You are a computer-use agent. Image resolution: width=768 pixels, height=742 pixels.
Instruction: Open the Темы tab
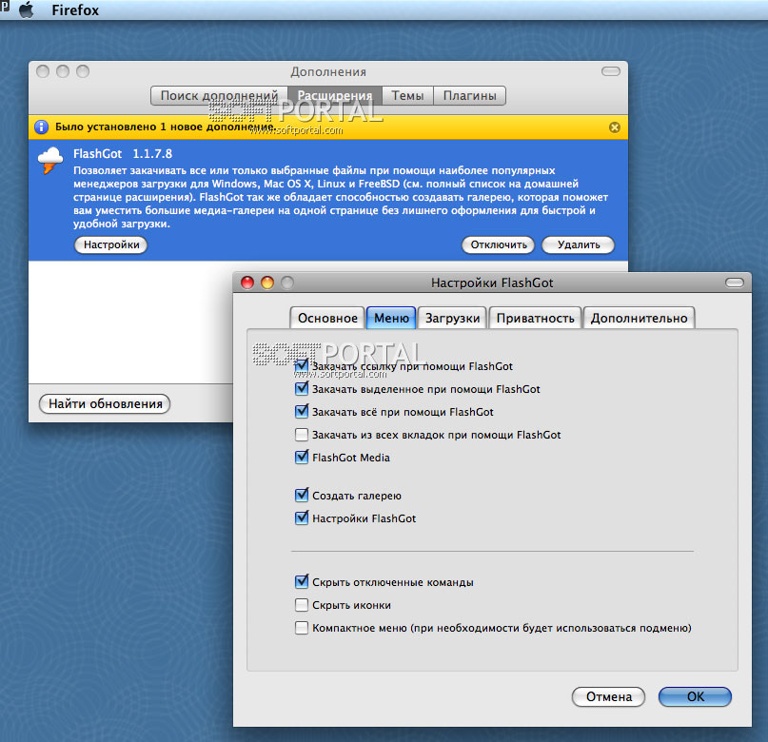(x=407, y=95)
